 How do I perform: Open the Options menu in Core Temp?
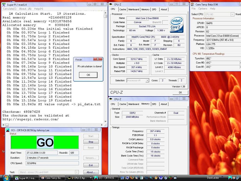pos(202,9)
